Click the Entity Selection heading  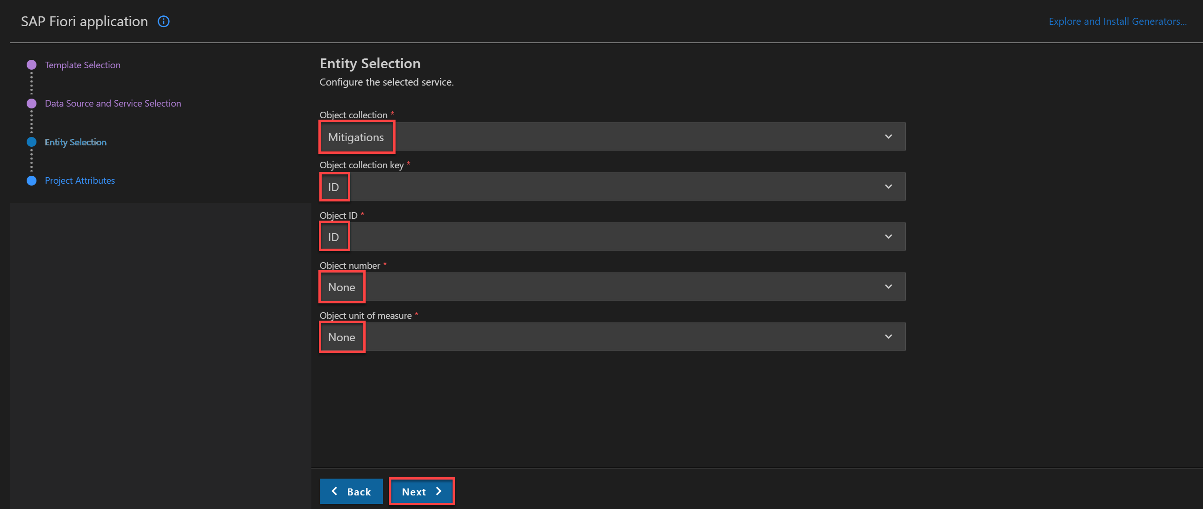370,63
